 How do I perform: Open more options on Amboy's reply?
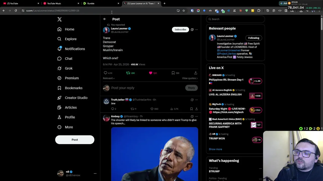point(197,116)
